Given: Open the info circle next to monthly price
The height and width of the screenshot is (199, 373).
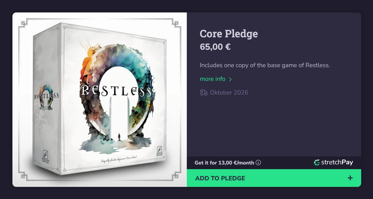Looking at the screenshot, I should (258, 163).
